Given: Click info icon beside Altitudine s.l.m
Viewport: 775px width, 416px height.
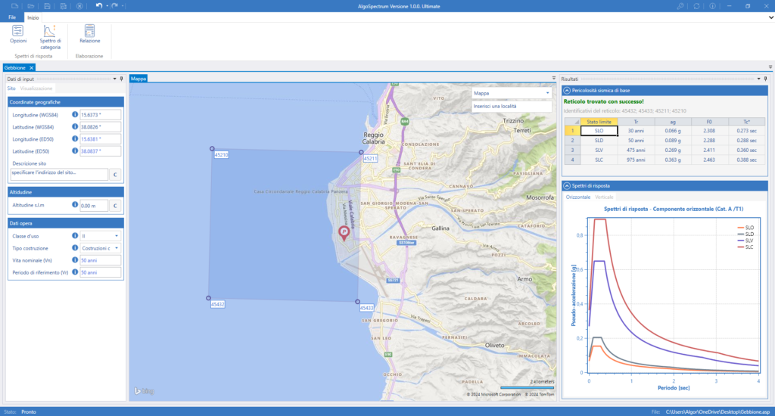Looking at the screenshot, I should [x=75, y=204].
